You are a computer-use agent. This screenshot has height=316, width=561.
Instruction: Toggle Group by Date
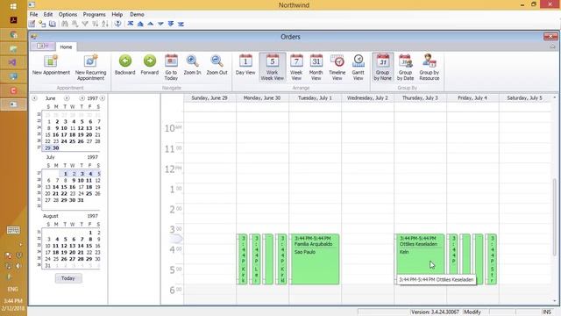tap(405, 68)
